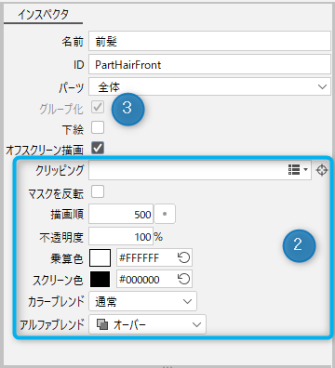The width and height of the screenshot is (335, 368).
Task: Expand the パーツ dropdown showing 全体
Action: click(209, 86)
